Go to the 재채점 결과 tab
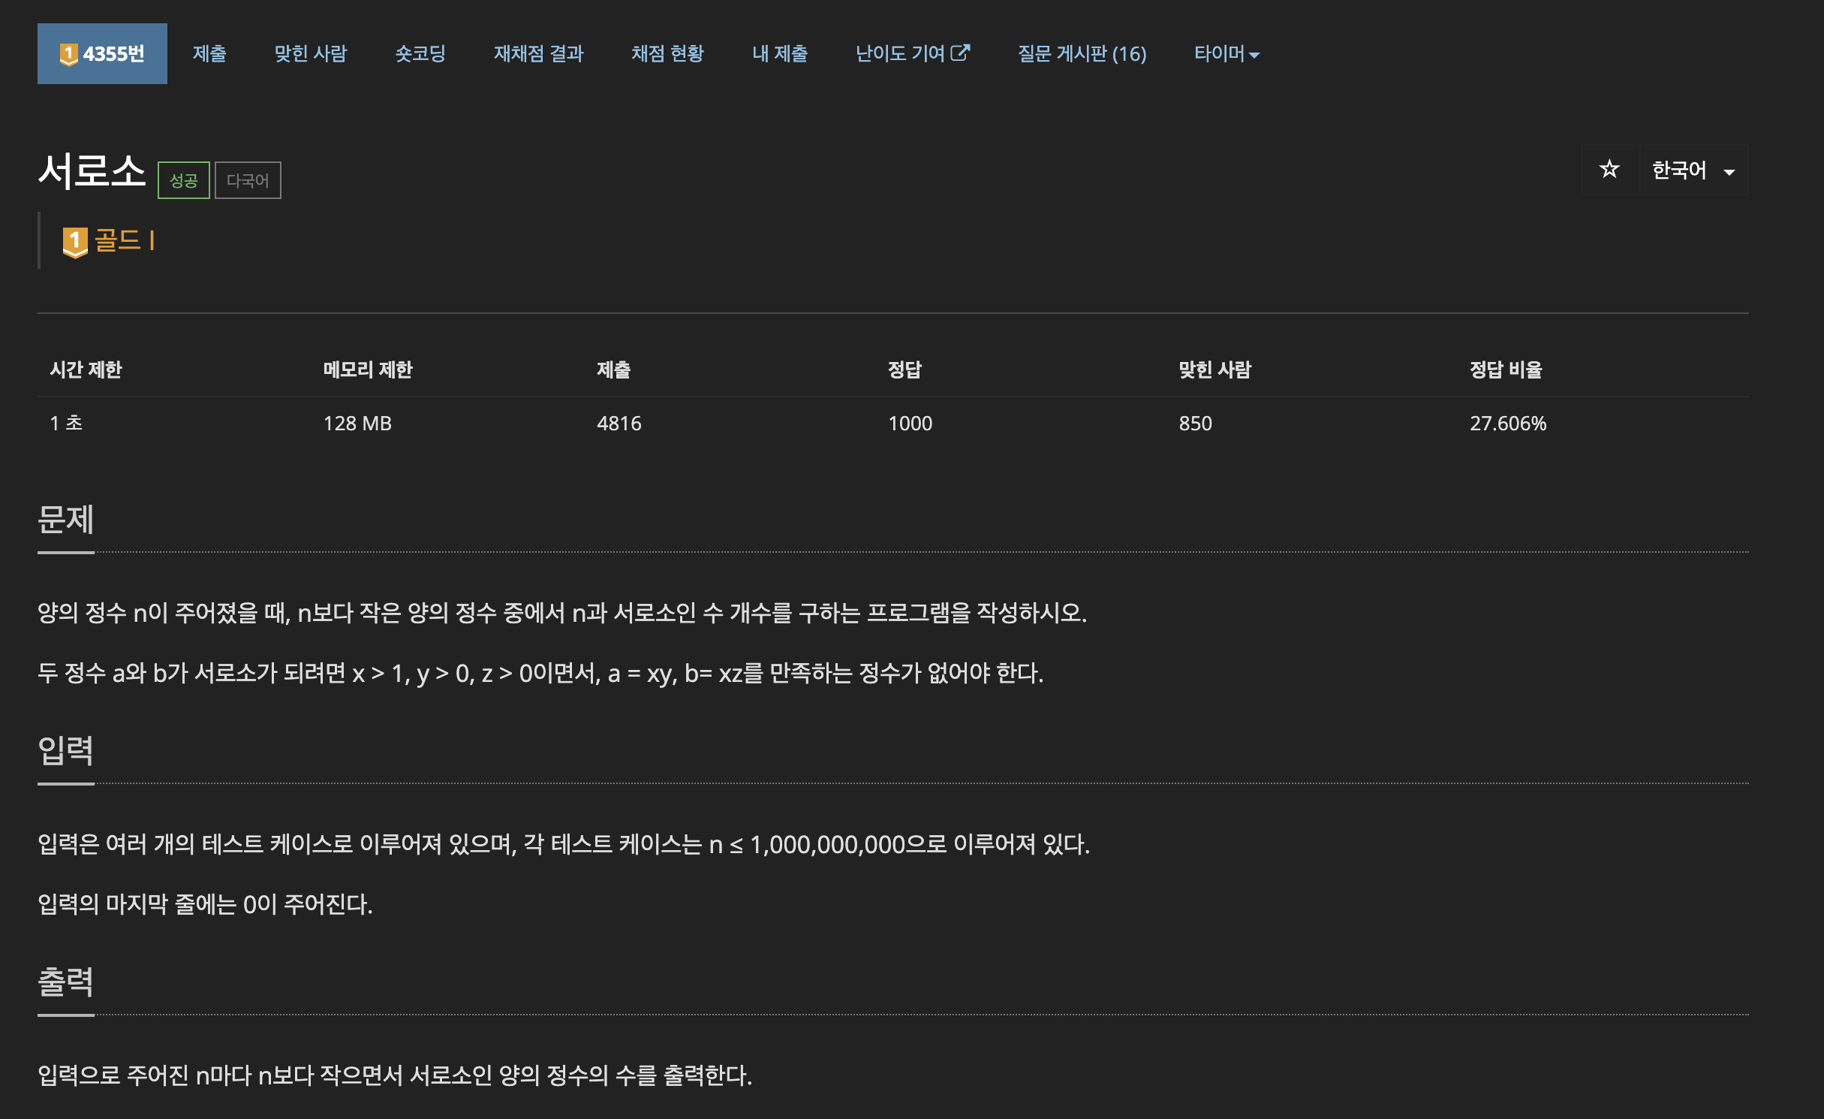 [x=538, y=54]
